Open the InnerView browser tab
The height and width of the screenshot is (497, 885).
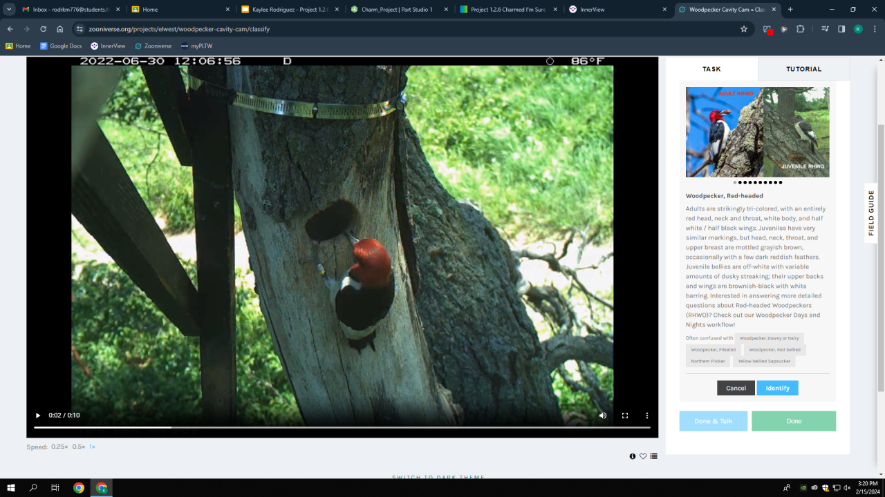[617, 10]
